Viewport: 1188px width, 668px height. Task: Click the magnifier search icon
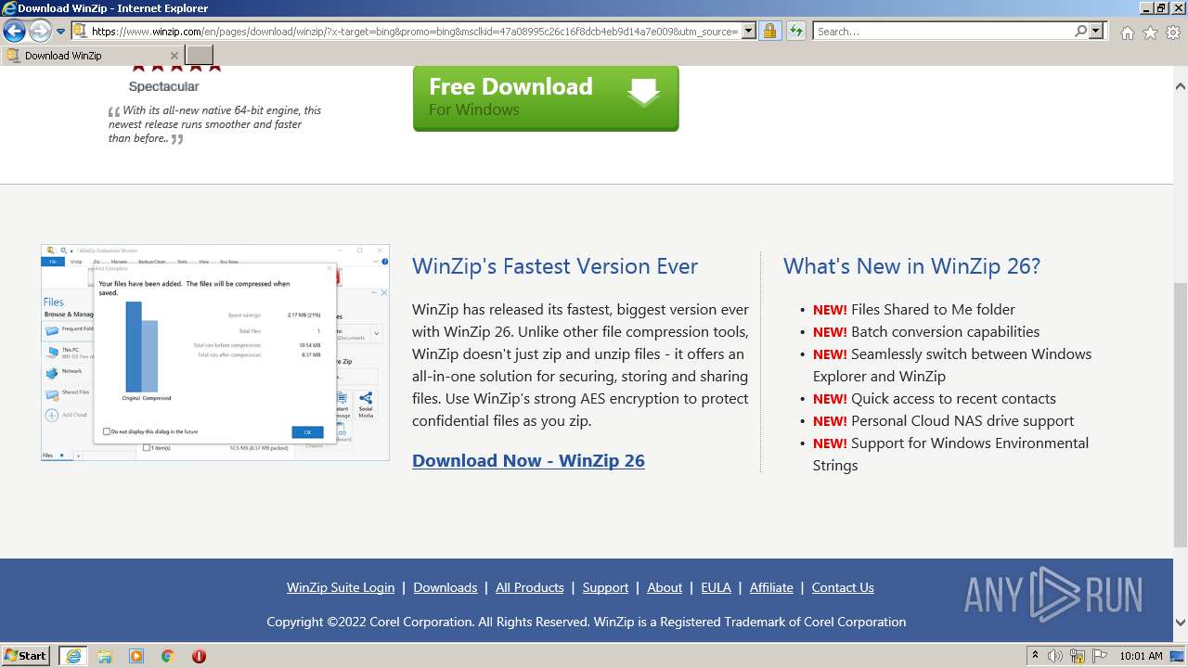[x=1080, y=31]
